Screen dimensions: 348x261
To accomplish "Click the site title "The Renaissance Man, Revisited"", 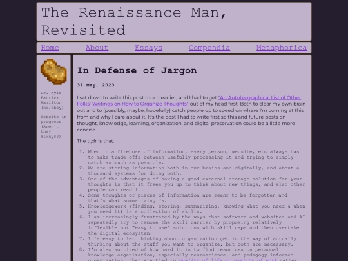I will click(134, 21).
